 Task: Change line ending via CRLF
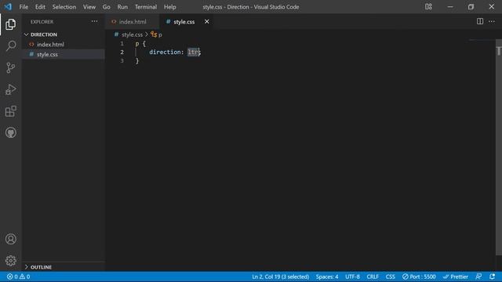pos(373,277)
